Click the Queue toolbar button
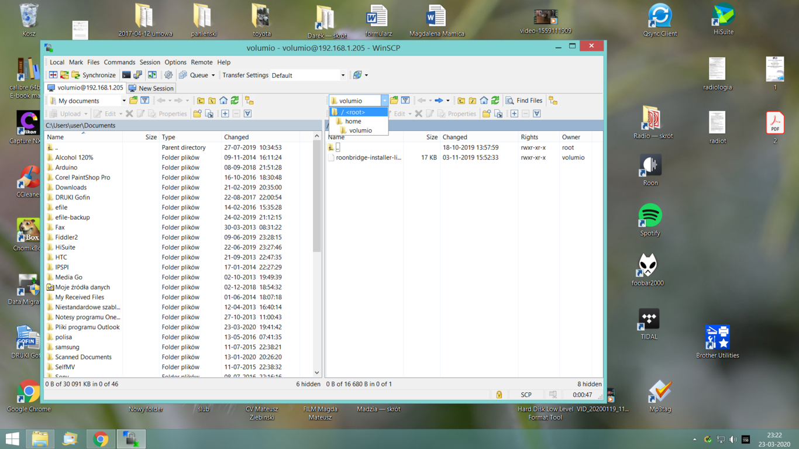The width and height of the screenshot is (799, 449). tap(194, 75)
